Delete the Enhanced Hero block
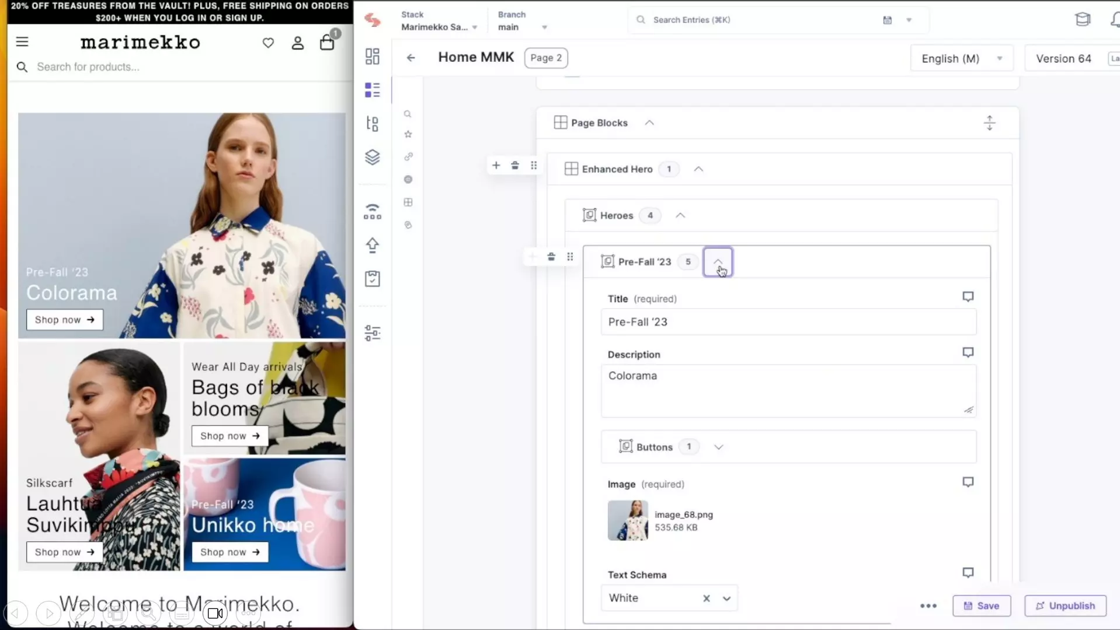This screenshot has width=1120, height=630. pos(515,166)
